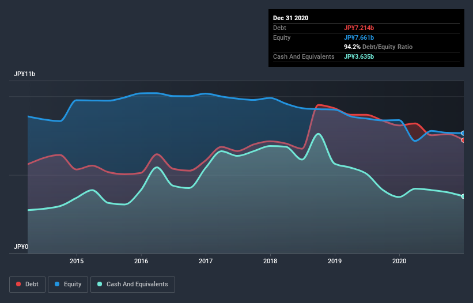Click the JP¥7.214b debt value
This screenshot has width=473, height=303.
coord(359,28)
